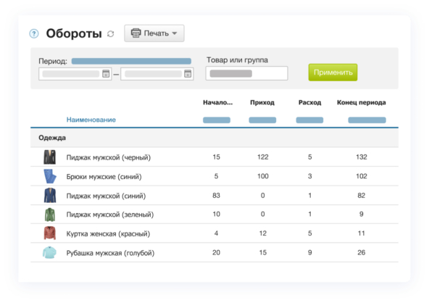Select the Брюки мужские (синий) name
This screenshot has width=429, height=303.
pyautogui.click(x=104, y=177)
